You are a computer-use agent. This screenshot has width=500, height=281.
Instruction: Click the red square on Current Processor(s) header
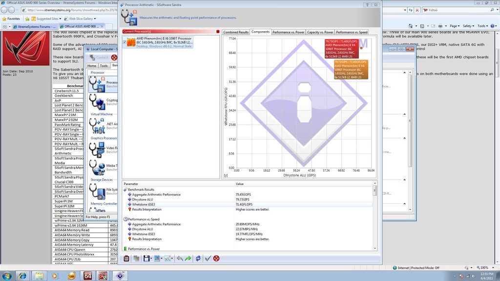[x=218, y=32]
